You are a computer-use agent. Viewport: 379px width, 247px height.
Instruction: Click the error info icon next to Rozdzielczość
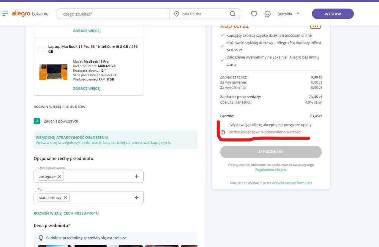click(223, 132)
